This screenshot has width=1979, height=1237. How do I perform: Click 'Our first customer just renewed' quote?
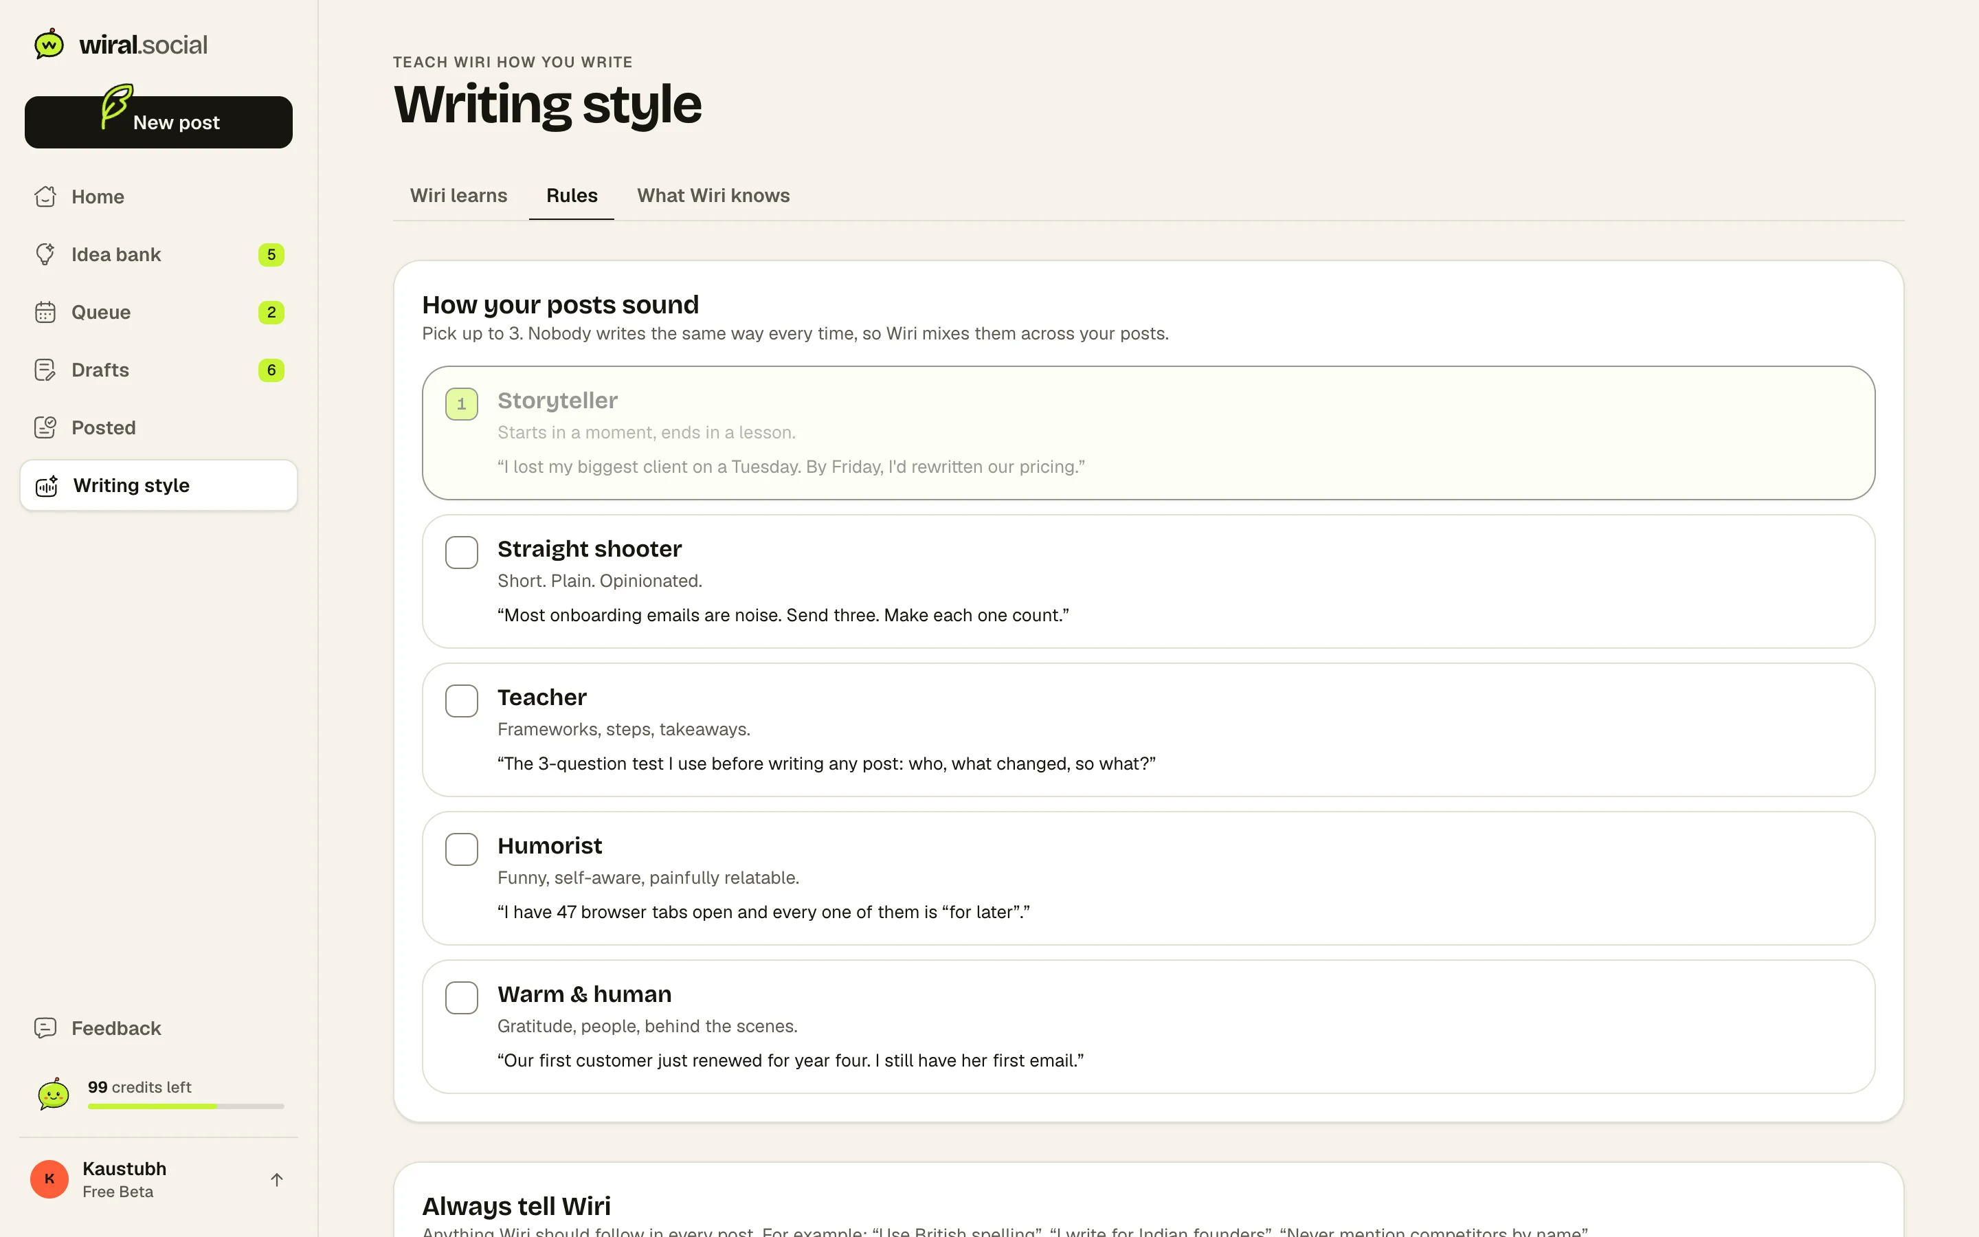[x=791, y=1060]
